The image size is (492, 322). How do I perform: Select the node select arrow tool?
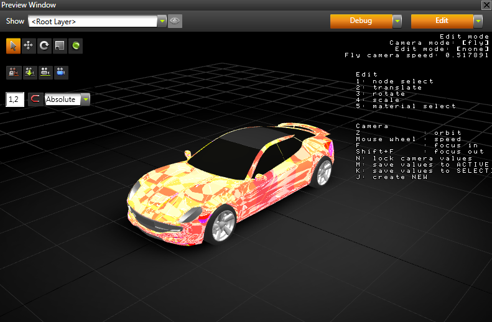[x=13, y=45]
